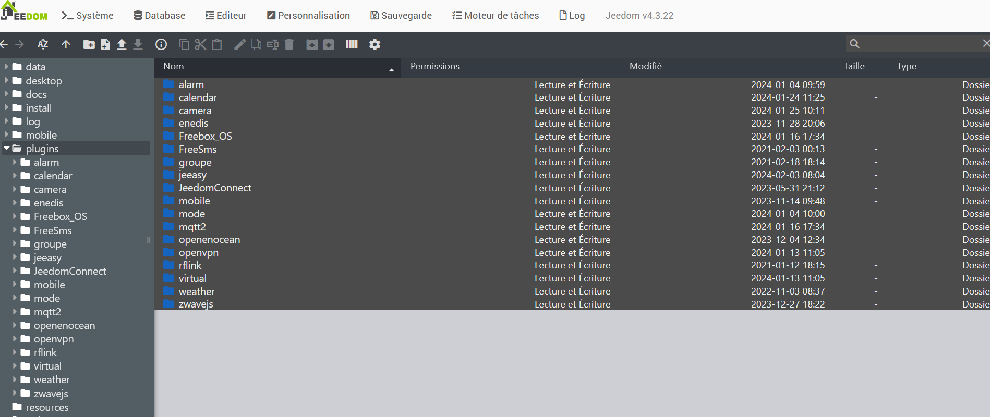Select the alarm folder in the file list
Image resolution: width=990 pixels, height=417 pixels.
(x=191, y=84)
